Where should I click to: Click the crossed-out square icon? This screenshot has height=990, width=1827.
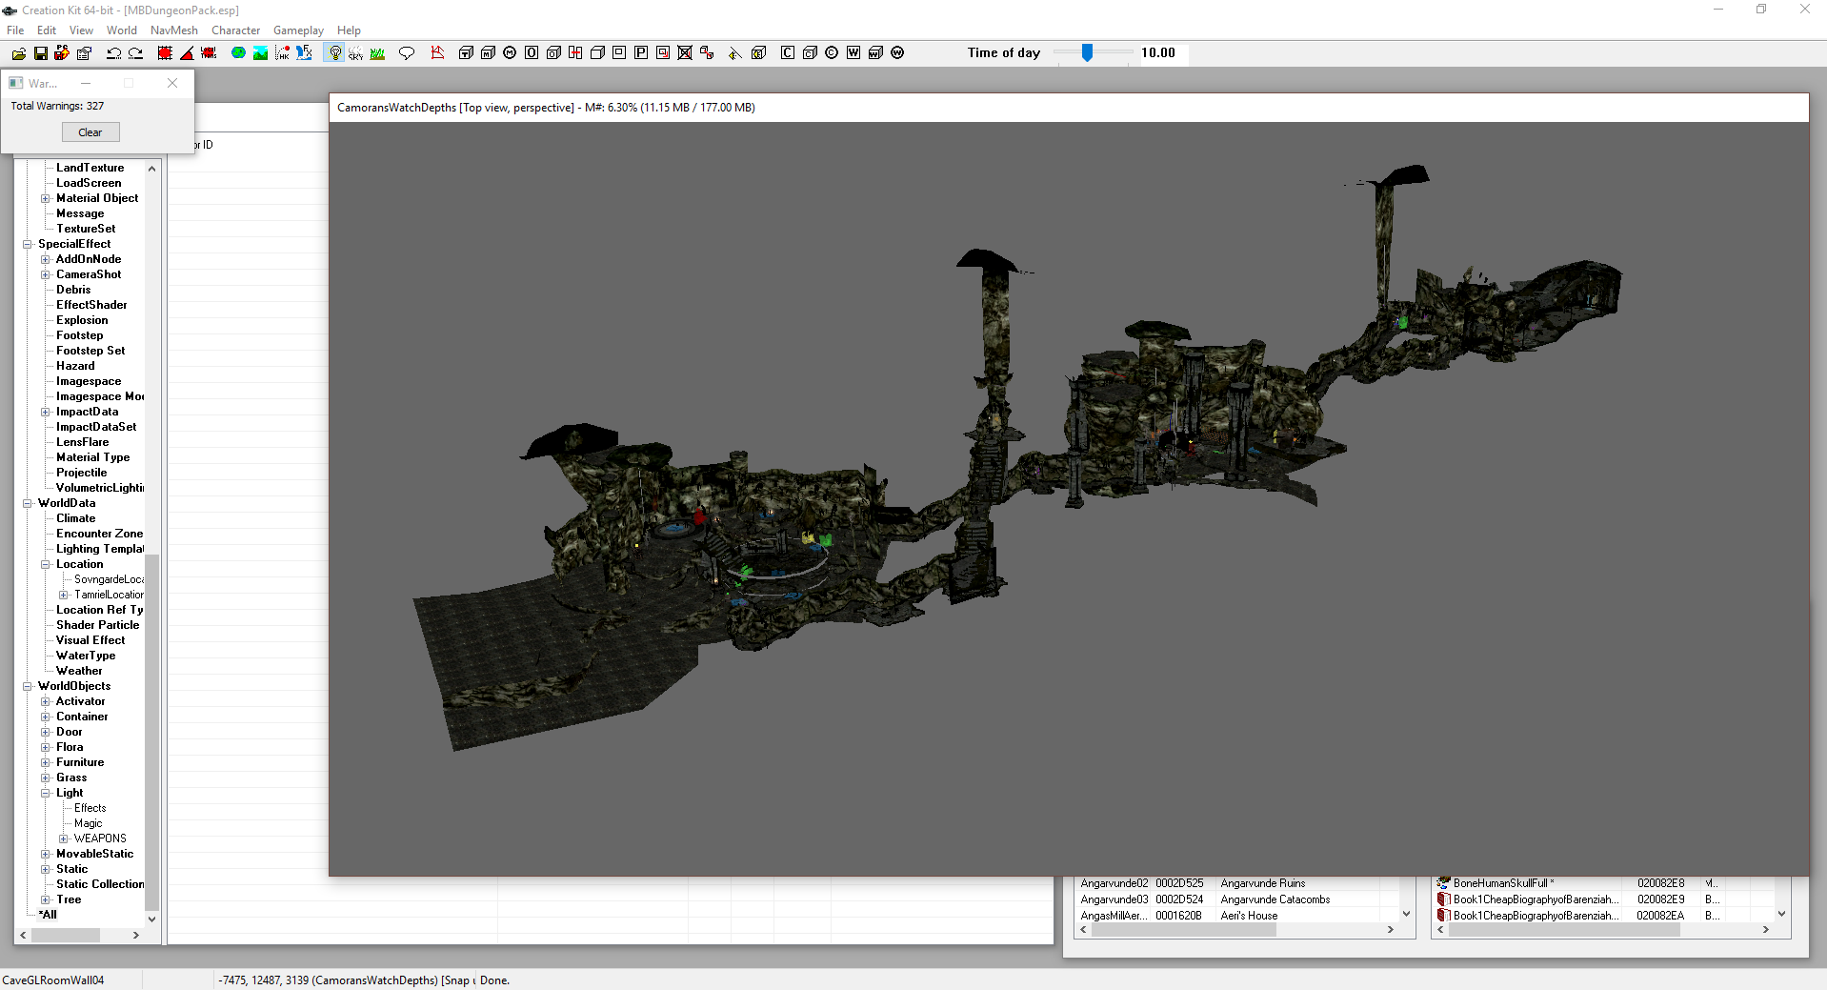pyautogui.click(x=685, y=53)
